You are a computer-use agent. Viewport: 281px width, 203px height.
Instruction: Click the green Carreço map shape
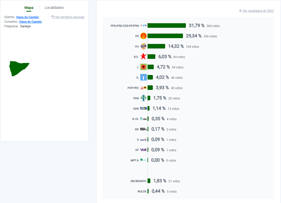(18, 68)
